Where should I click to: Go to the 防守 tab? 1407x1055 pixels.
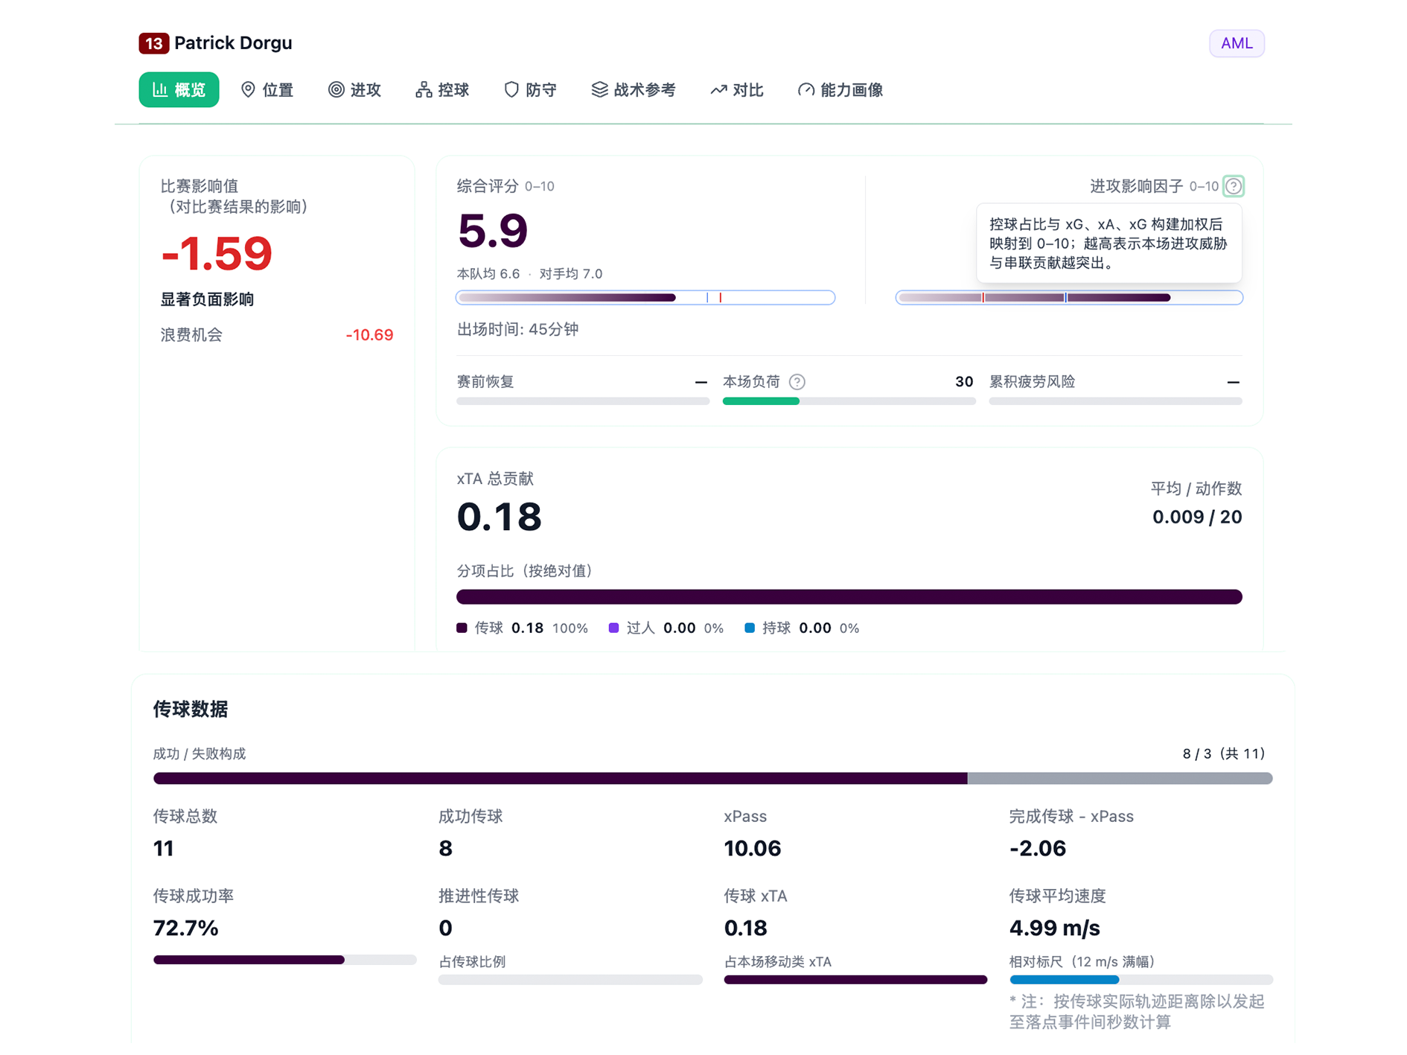[x=530, y=90]
